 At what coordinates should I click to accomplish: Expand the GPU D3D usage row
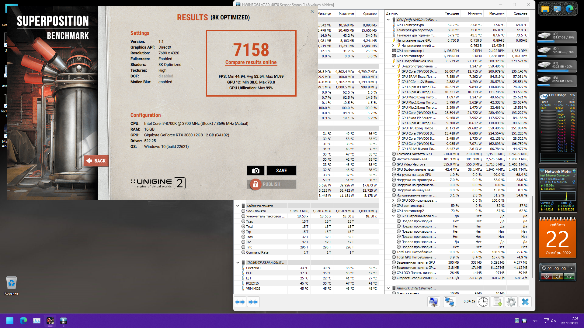click(x=393, y=200)
